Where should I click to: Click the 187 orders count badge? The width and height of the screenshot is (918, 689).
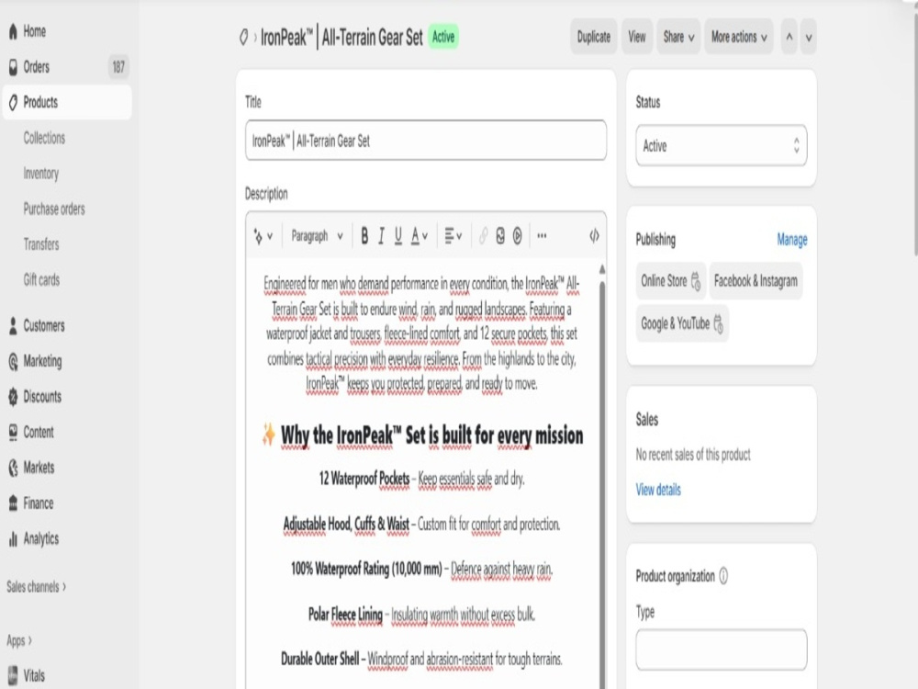pyautogui.click(x=118, y=67)
